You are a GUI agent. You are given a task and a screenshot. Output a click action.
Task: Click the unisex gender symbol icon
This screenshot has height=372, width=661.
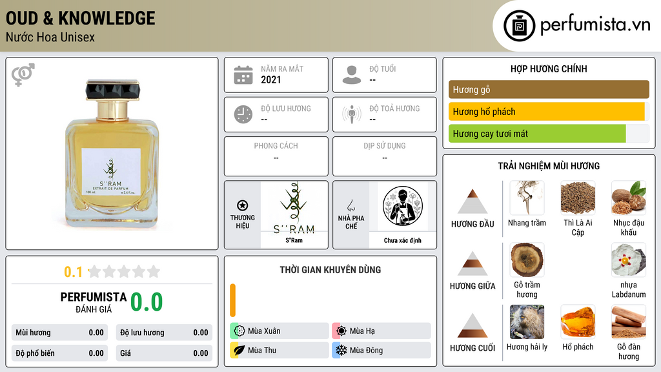click(23, 75)
